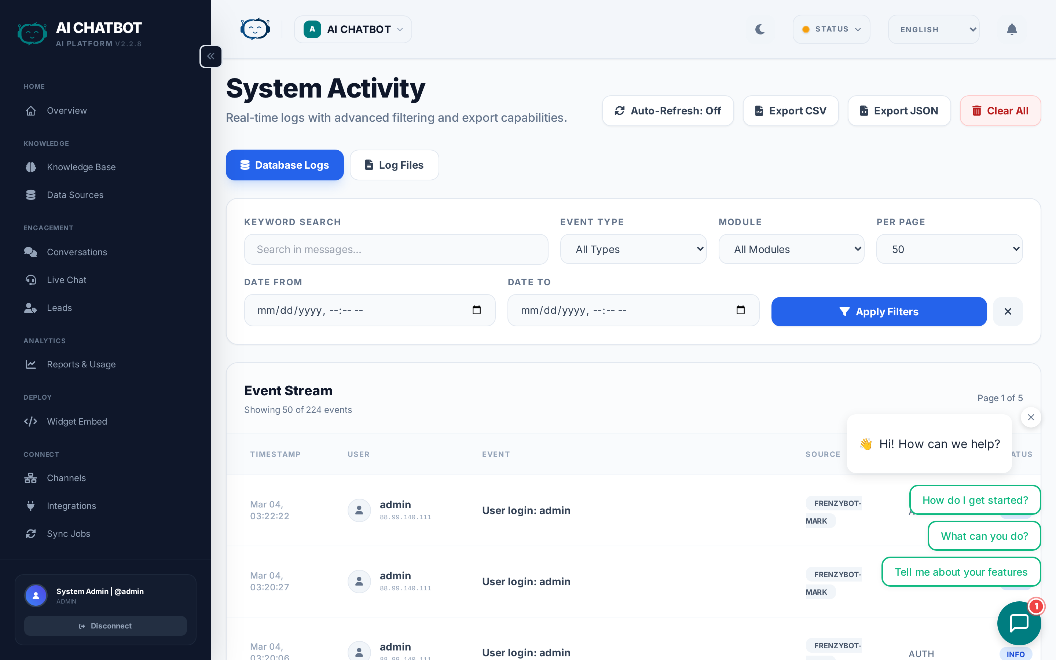Viewport: 1056px width, 660px height.
Task: Focus the keyword search field
Action: pyautogui.click(x=396, y=249)
